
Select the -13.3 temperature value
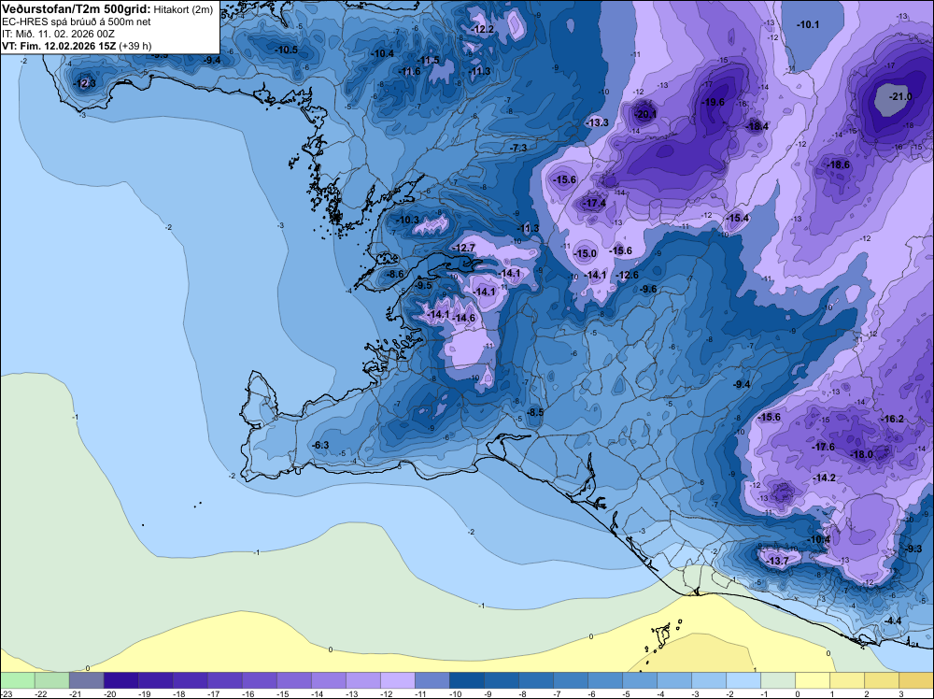(598, 122)
